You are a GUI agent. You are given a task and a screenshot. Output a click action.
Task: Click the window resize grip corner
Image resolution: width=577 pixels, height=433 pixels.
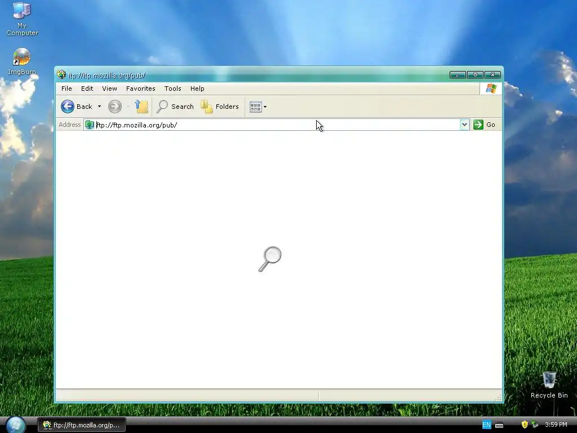pos(498,397)
